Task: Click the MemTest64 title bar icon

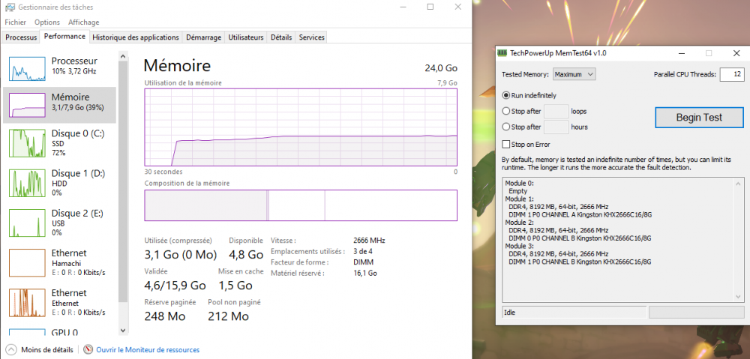Action: point(502,53)
